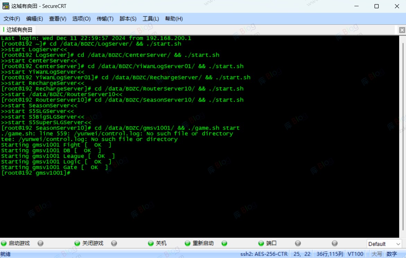Screen dimensions: 406x258
Task: Click the 关闭游戏 button bar shortcut
Action: (x=89, y=243)
